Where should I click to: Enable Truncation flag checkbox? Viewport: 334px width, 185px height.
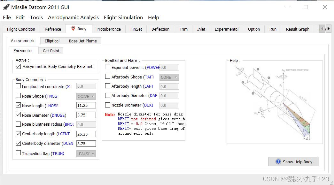tap(18, 153)
